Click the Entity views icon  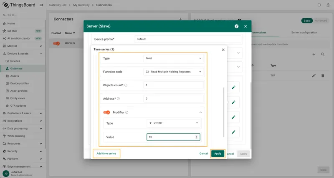click(x=7, y=98)
